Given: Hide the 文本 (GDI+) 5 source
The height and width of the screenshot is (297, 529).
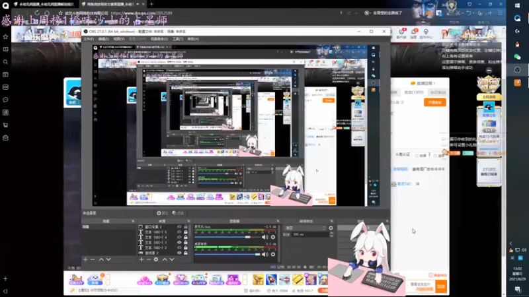Looking at the screenshot, I should [x=179, y=232].
